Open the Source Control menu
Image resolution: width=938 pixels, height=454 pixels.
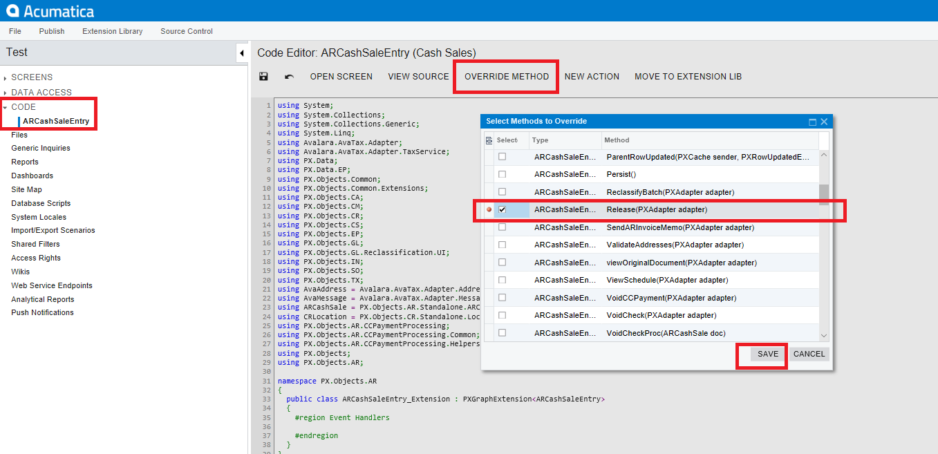pyautogui.click(x=187, y=31)
